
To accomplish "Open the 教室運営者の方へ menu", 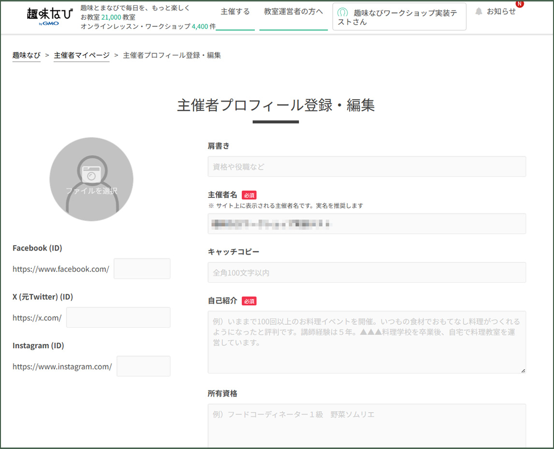I will pyautogui.click(x=293, y=12).
